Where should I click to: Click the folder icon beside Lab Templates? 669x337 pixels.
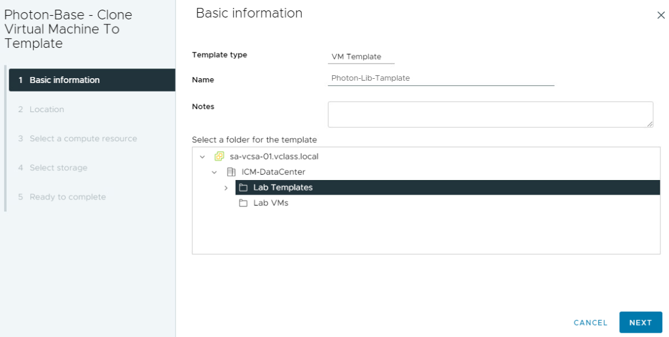pyautogui.click(x=243, y=187)
